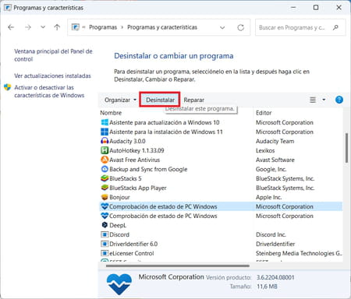Viewport: 351px width, 299px height.
Task: Click the control panel icon in address bar
Action: pos(76,27)
